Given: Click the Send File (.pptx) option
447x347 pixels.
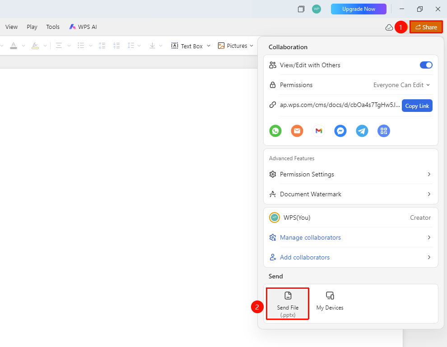Looking at the screenshot, I should (x=288, y=304).
